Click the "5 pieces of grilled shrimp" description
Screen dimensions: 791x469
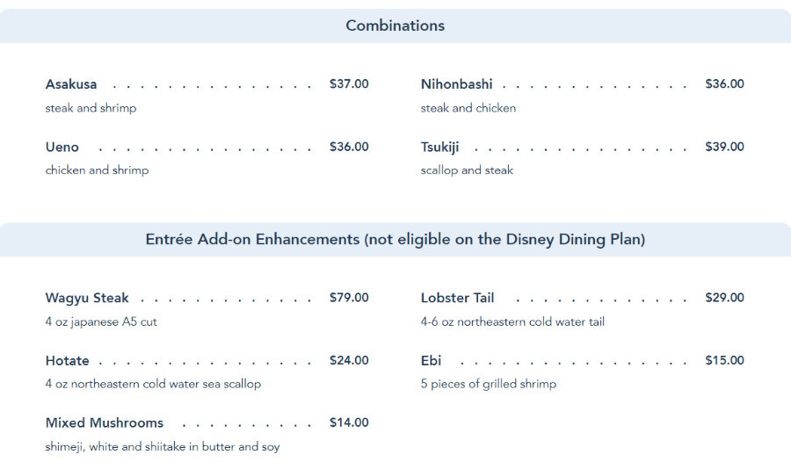[488, 384]
